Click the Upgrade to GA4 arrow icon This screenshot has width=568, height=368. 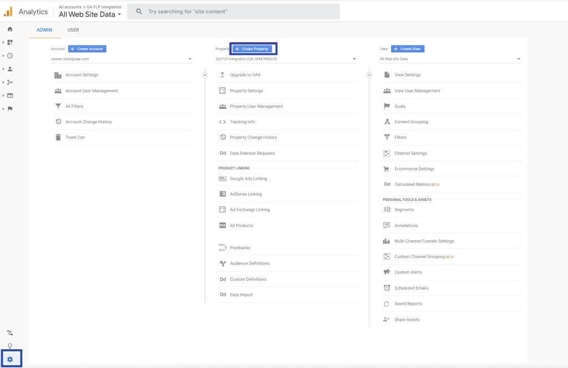(222, 75)
